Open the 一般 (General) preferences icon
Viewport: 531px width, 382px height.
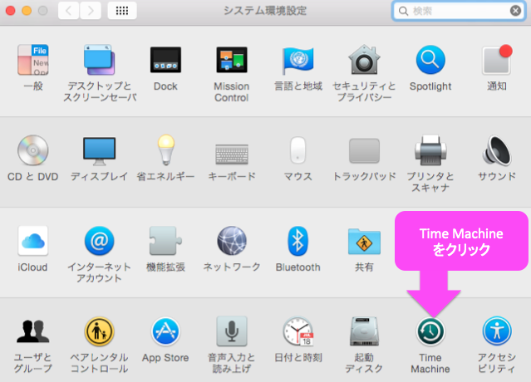coord(33,60)
